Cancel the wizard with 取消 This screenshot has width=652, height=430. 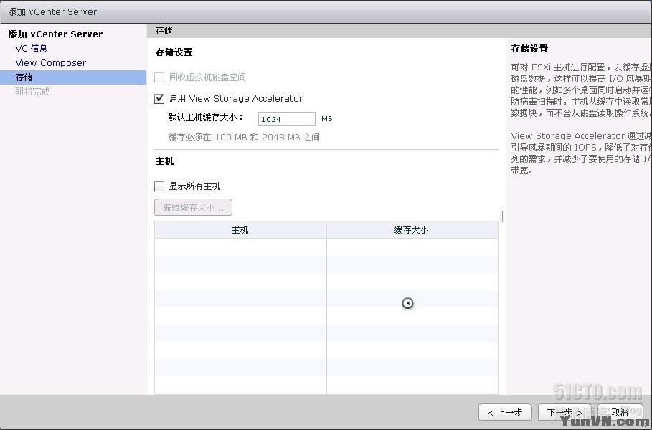click(620, 412)
